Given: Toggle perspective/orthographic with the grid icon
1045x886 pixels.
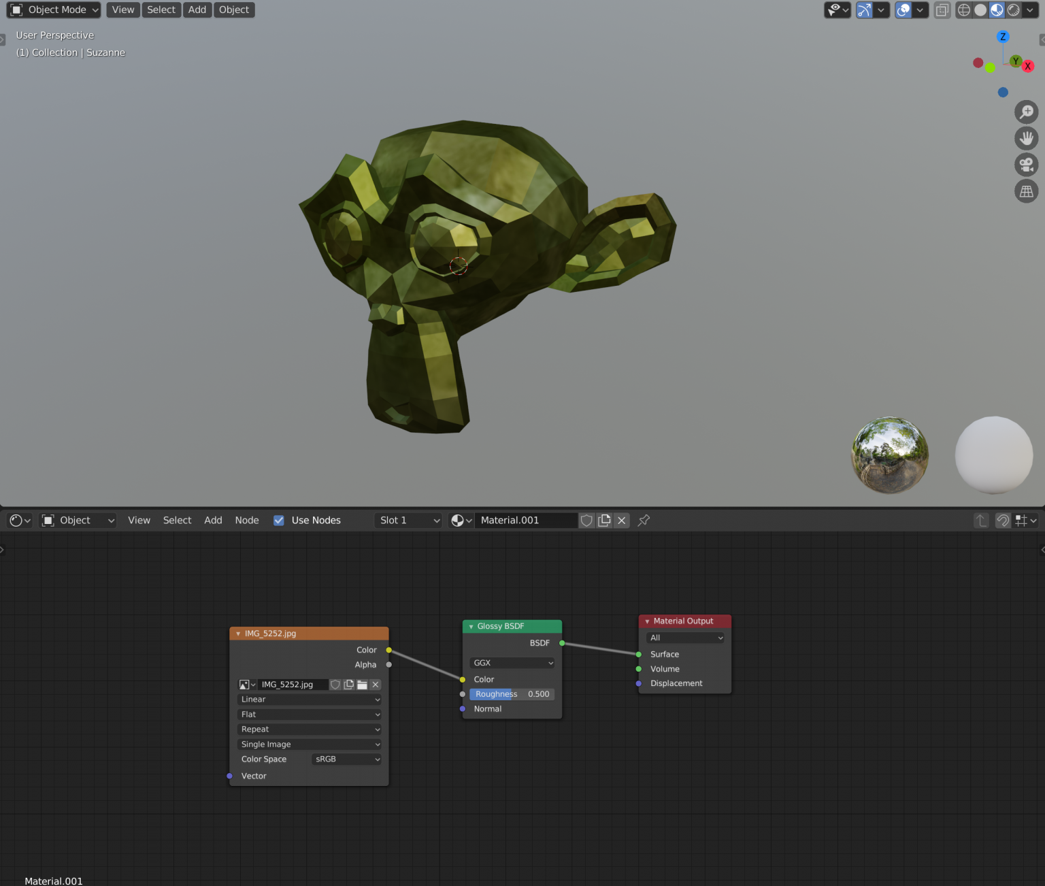Looking at the screenshot, I should [x=1027, y=191].
